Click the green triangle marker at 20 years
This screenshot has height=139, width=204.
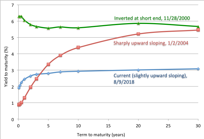click(x=138, y=23)
